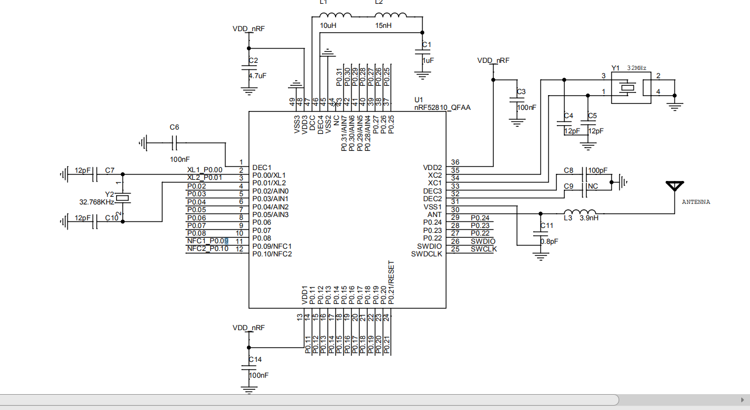Screen dimensions: 750x410
Task: Select the ground symbol below C11
Action: click(540, 256)
